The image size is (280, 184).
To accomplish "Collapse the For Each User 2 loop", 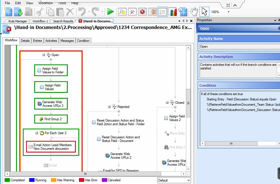I will coord(37,133).
